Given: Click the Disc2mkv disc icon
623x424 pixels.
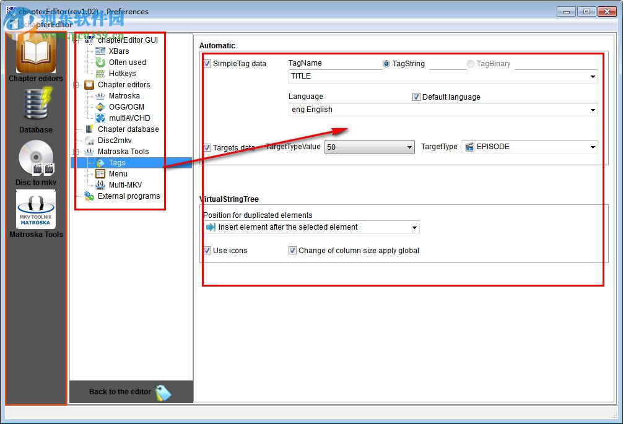Looking at the screenshot, I should coord(89,140).
